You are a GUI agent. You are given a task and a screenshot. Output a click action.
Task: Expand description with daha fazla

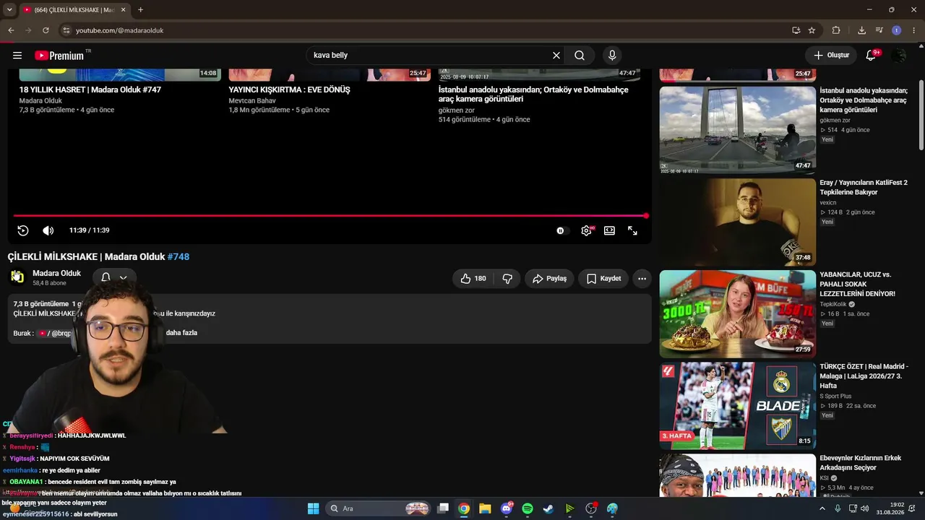tap(181, 333)
